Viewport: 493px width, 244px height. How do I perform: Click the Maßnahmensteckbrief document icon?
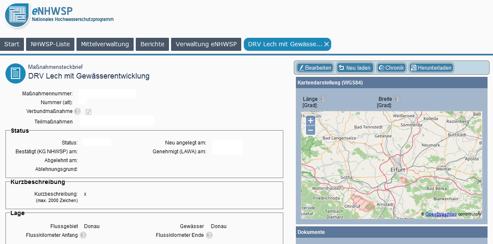click(16, 73)
